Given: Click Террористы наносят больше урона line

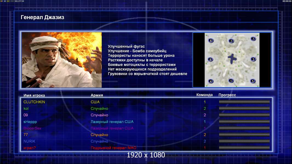Looking at the screenshot, I should 141,55.
